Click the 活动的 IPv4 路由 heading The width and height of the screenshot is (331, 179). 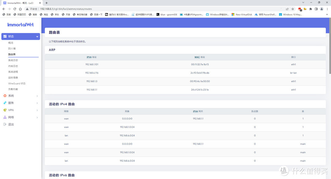tap(62, 104)
